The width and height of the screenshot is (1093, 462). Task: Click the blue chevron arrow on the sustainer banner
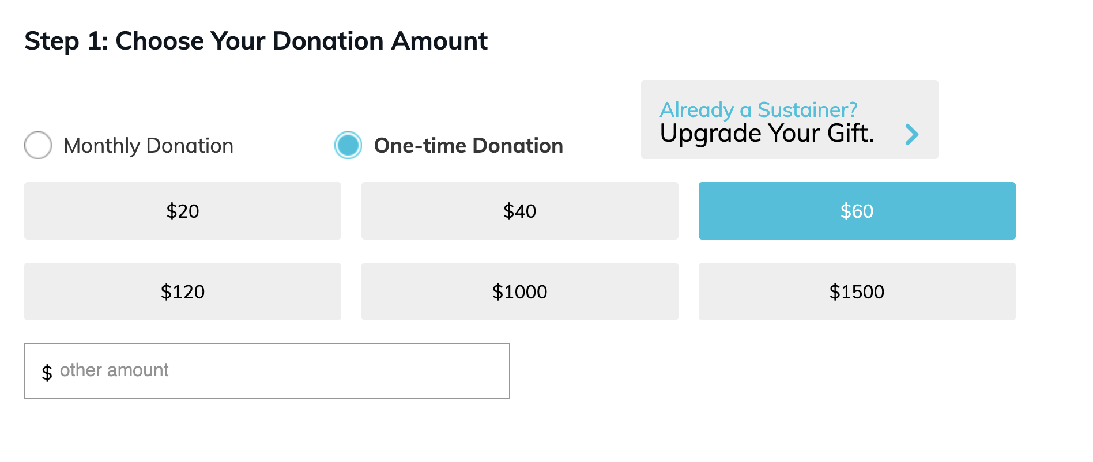[911, 134]
